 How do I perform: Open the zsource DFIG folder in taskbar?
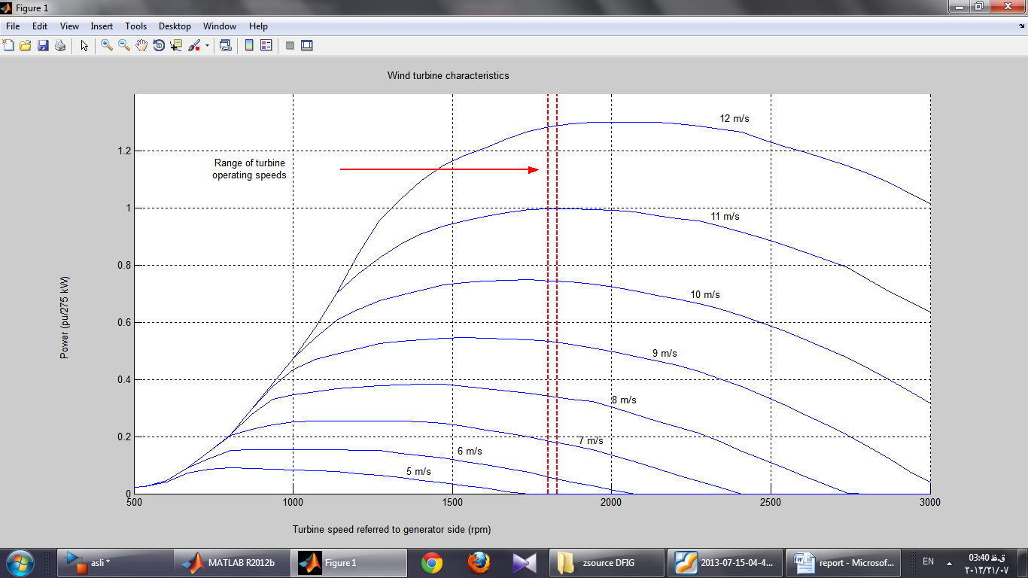click(x=608, y=562)
